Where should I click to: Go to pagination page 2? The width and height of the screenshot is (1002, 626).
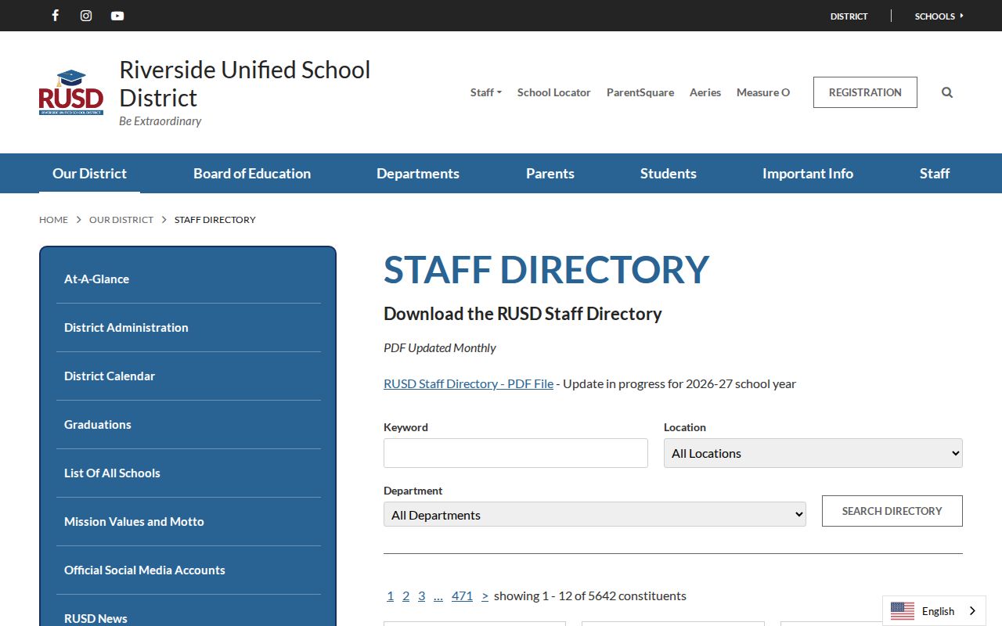(405, 595)
